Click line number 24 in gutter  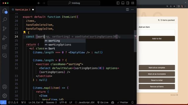pyautogui.click(x=16, y=36)
